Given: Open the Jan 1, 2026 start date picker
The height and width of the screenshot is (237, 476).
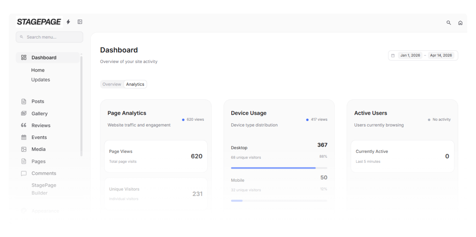Looking at the screenshot, I should click(410, 55).
